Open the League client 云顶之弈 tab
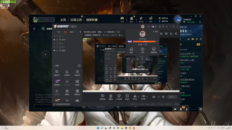Image resolution: width=232 pixels, height=130 pixels. click(x=76, y=20)
